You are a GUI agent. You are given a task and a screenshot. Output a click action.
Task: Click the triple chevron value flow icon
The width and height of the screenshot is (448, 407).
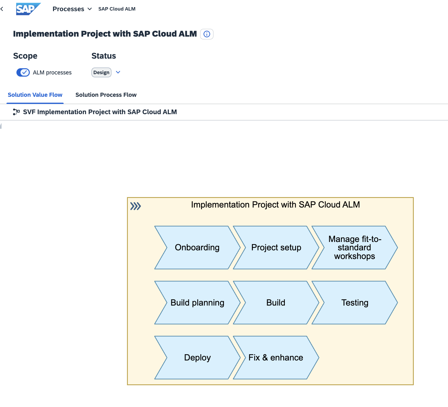pos(136,206)
